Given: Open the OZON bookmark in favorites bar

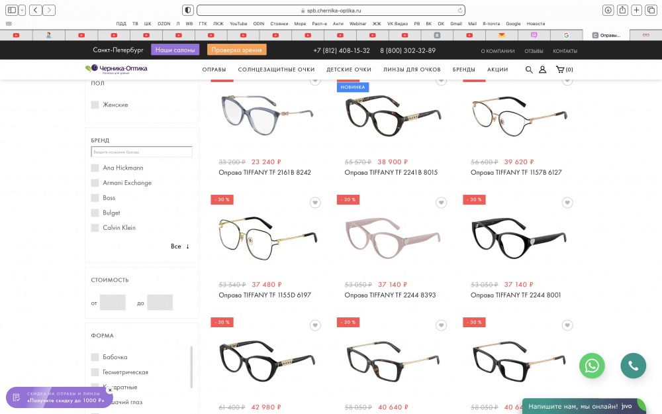Looking at the screenshot, I should point(164,24).
